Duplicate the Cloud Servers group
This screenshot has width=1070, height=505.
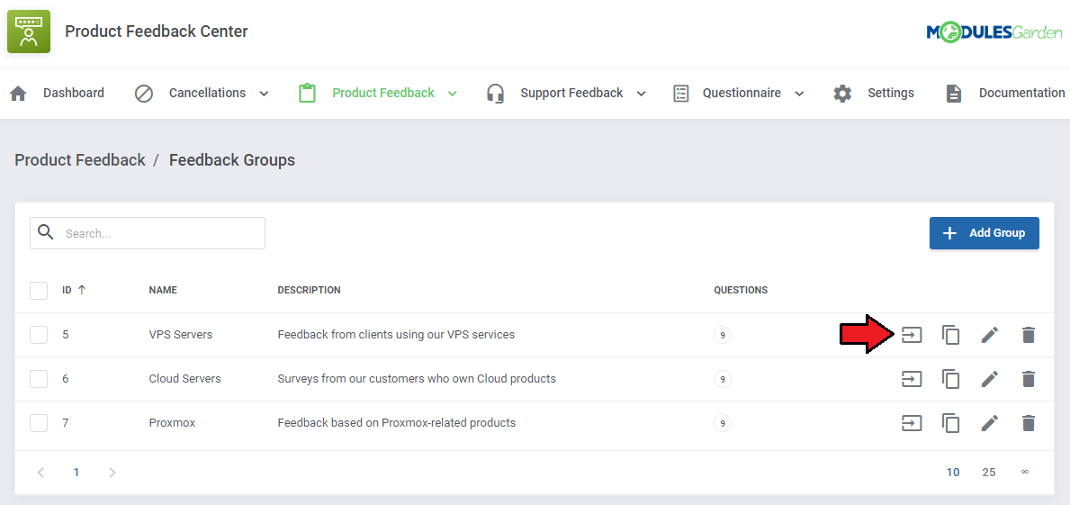950,379
